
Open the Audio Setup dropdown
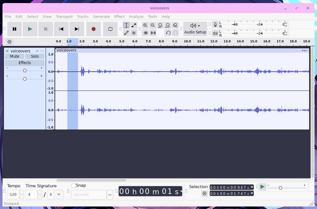[x=195, y=29]
